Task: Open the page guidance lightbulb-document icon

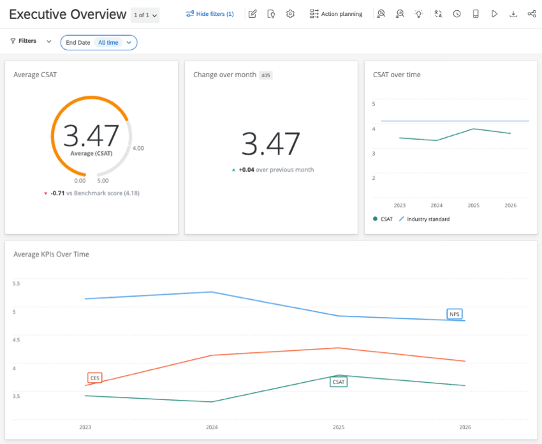Action: coord(272,14)
